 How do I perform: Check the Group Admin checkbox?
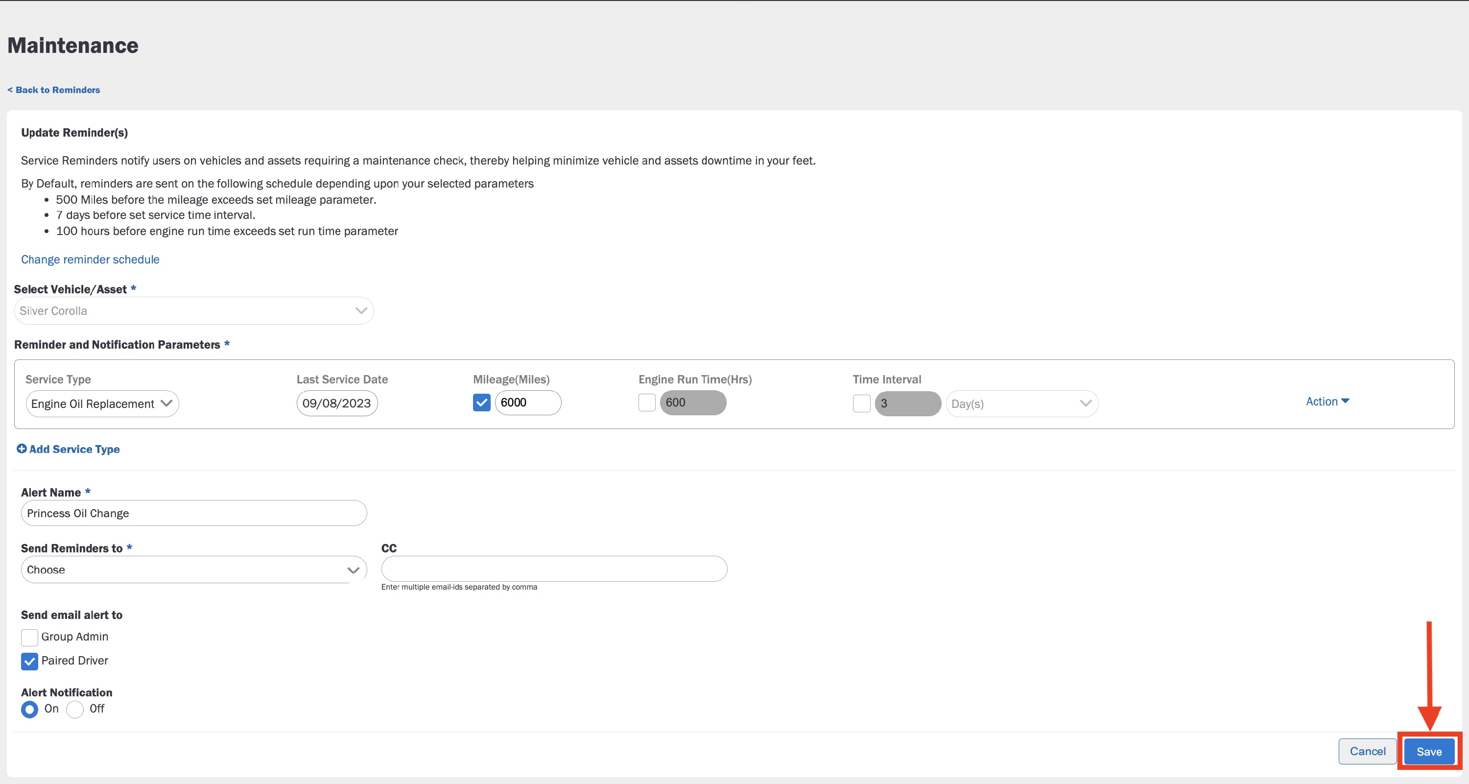(30, 637)
